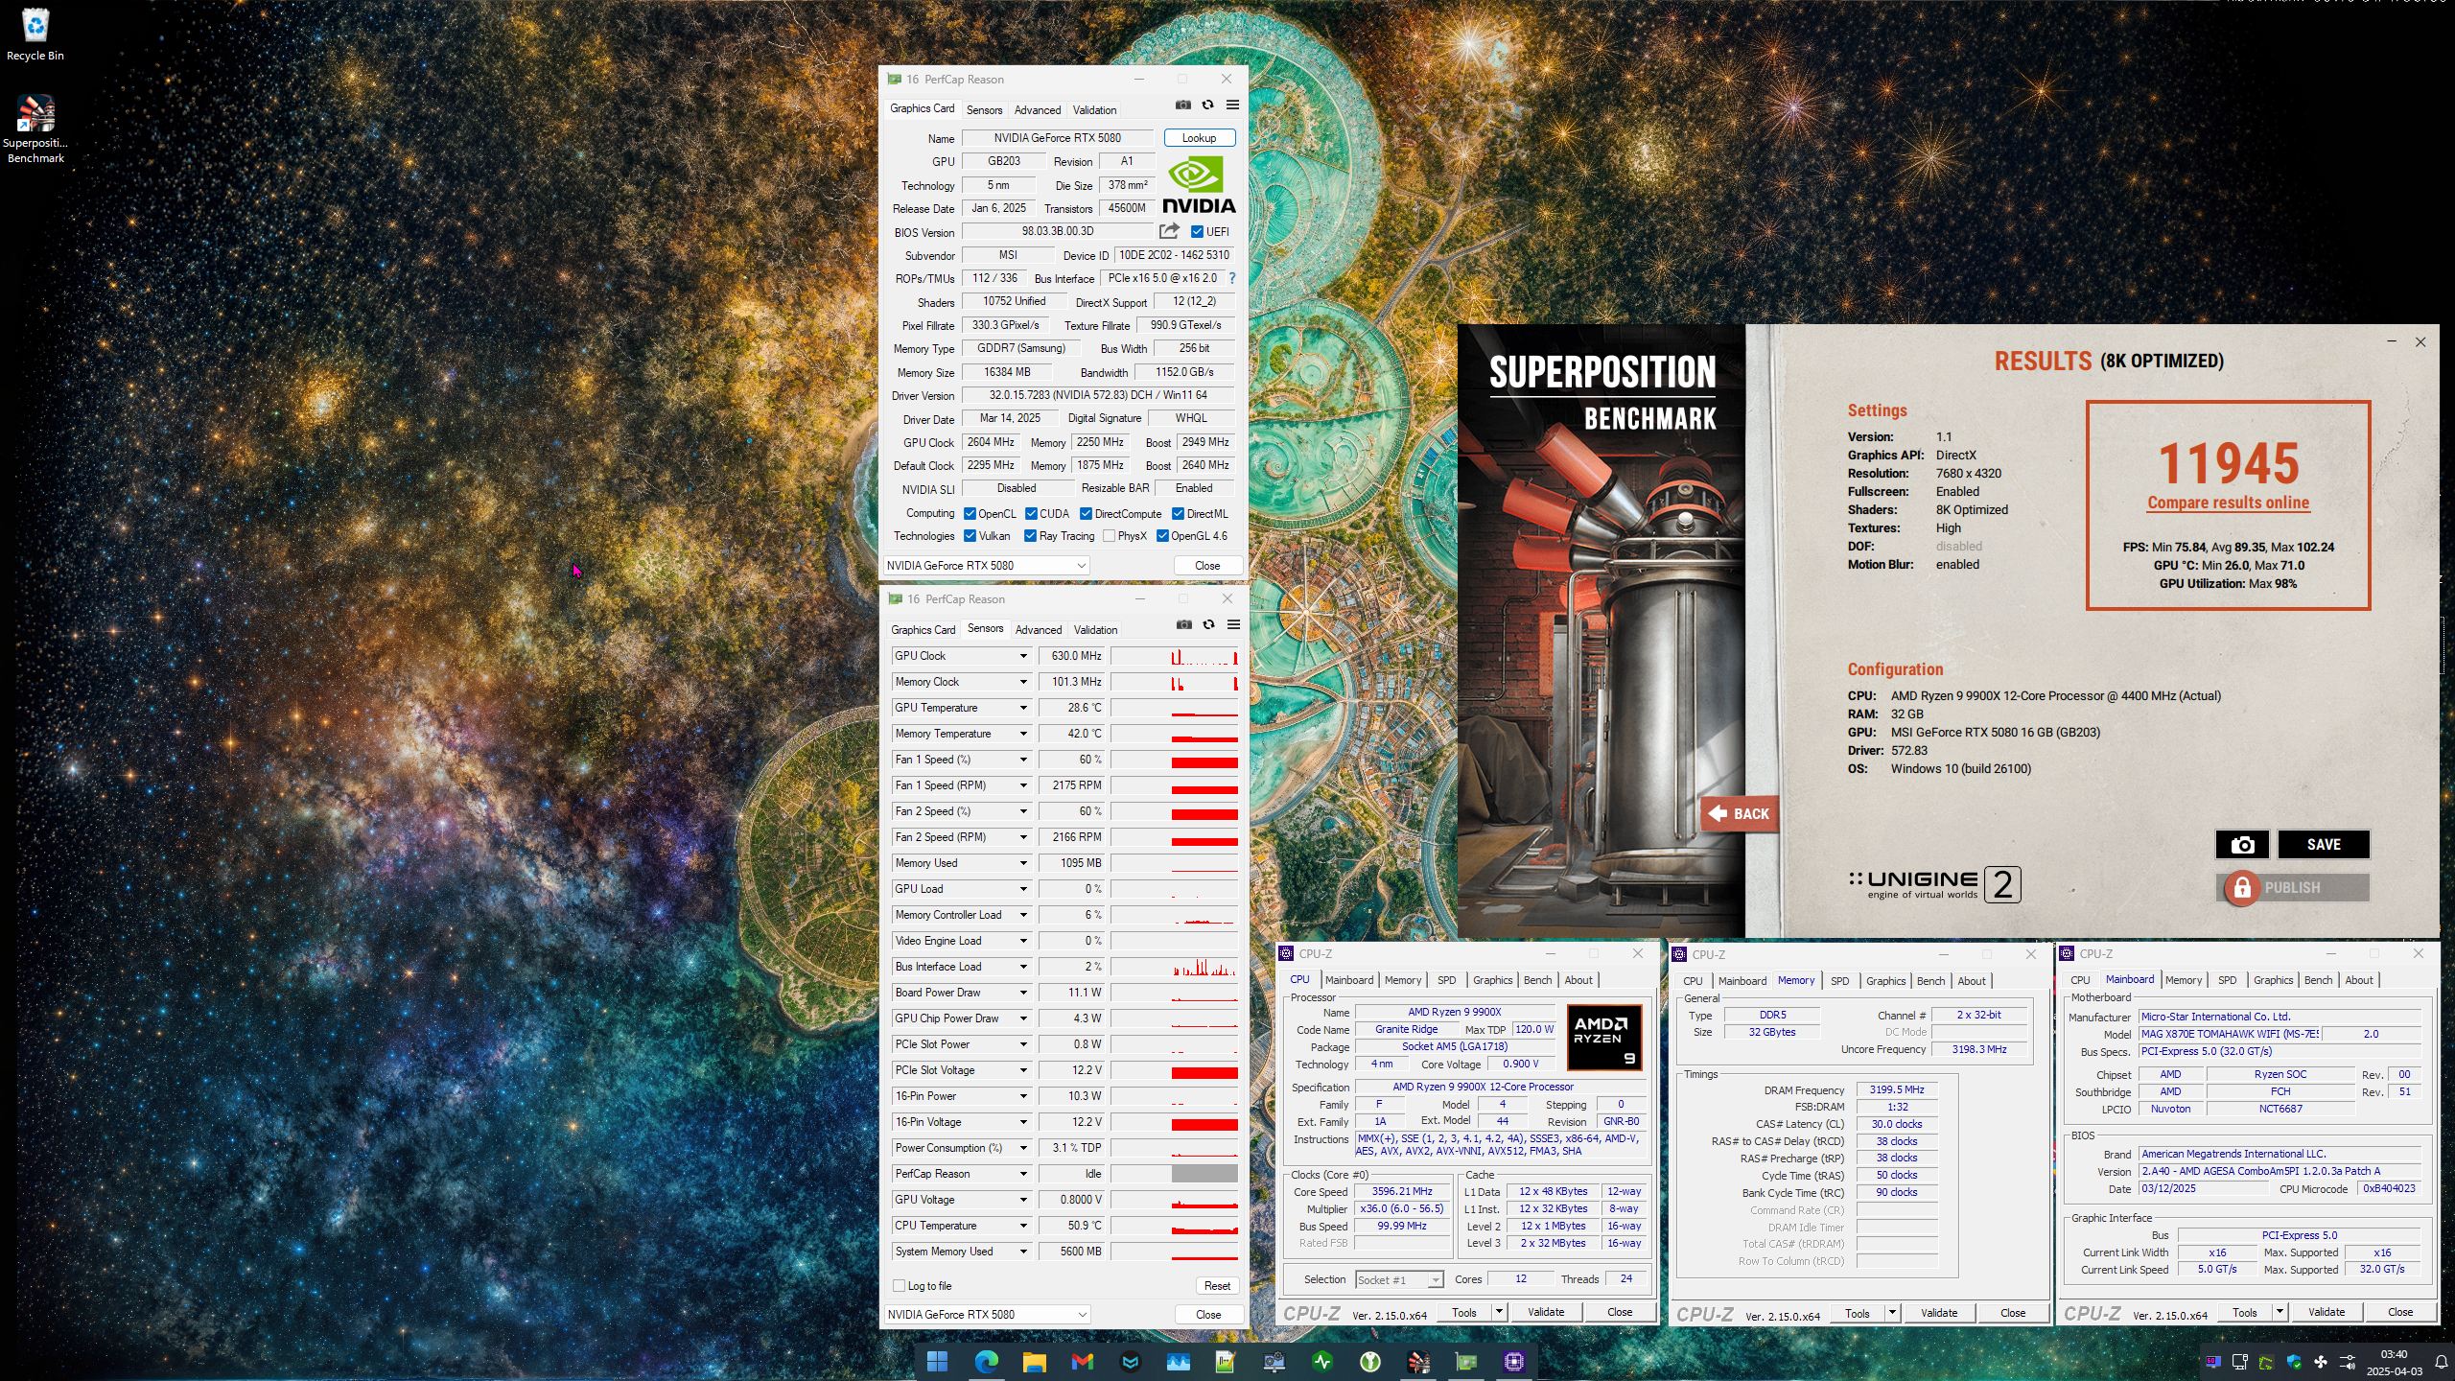2455x1381 pixels.
Task: Click the refresh icon in the GPU-Z Sensors window
Action: 1209,624
